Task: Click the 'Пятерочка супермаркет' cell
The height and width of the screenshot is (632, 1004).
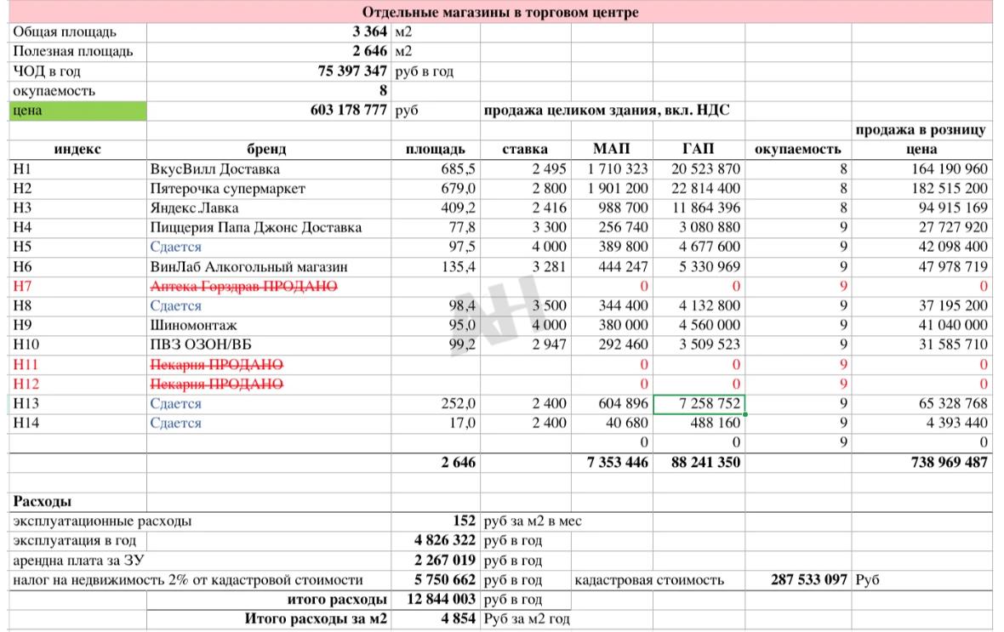Action: [x=227, y=188]
